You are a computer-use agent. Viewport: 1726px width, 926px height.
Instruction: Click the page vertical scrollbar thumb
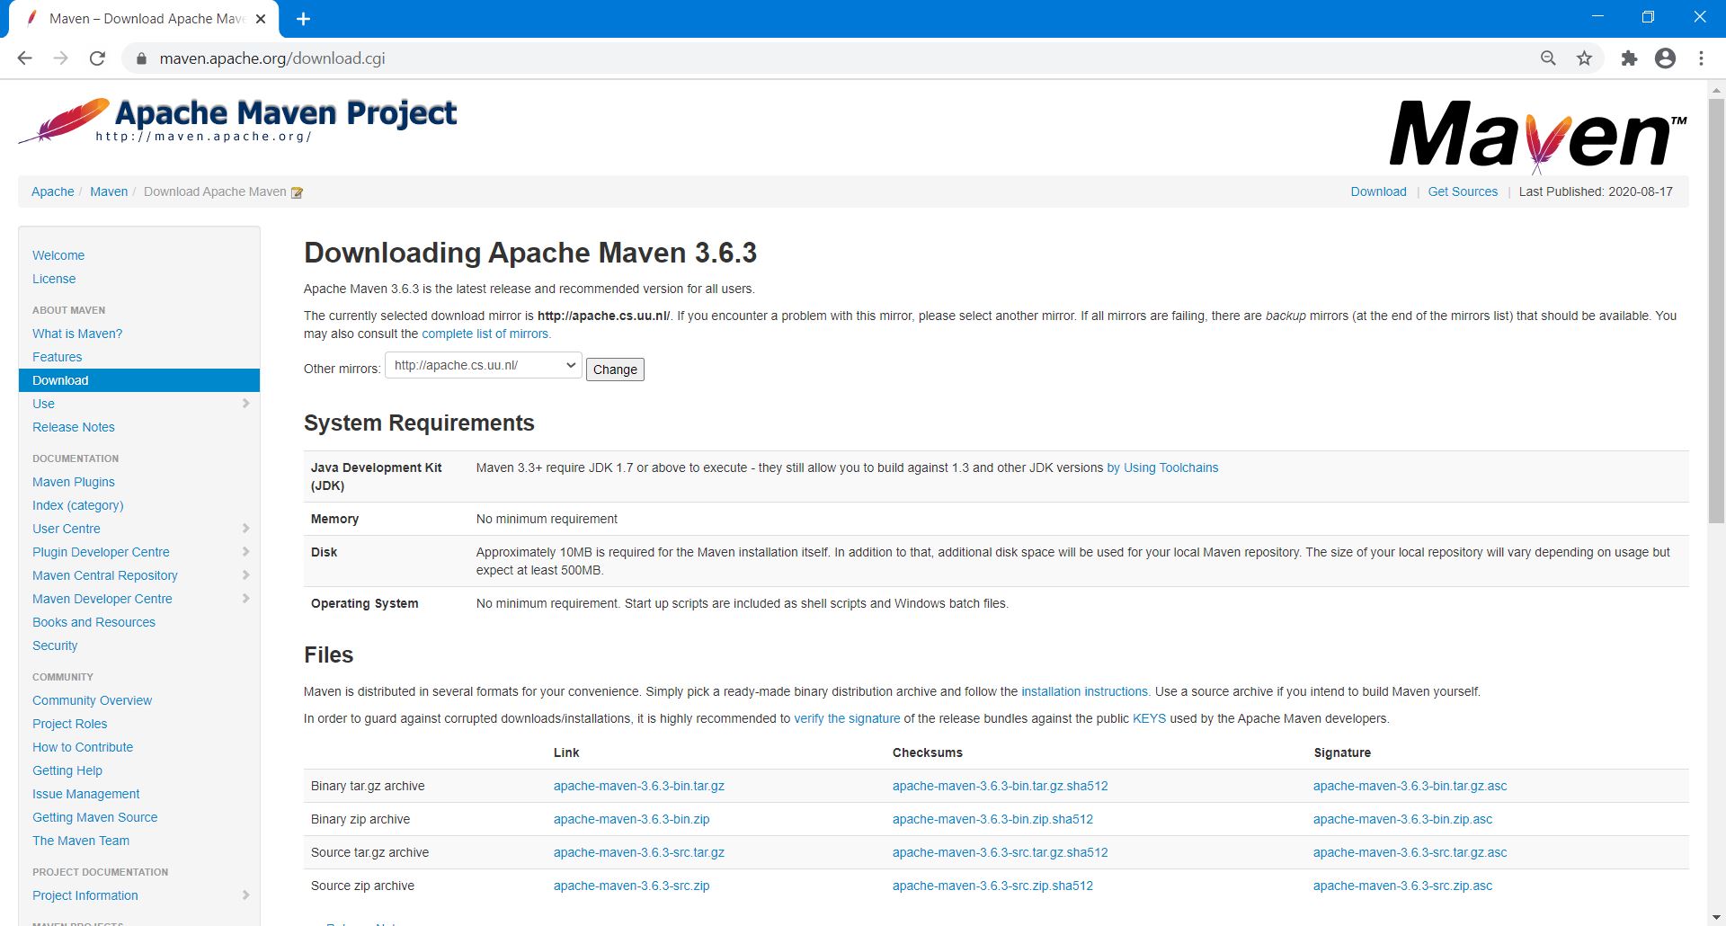1716,310
